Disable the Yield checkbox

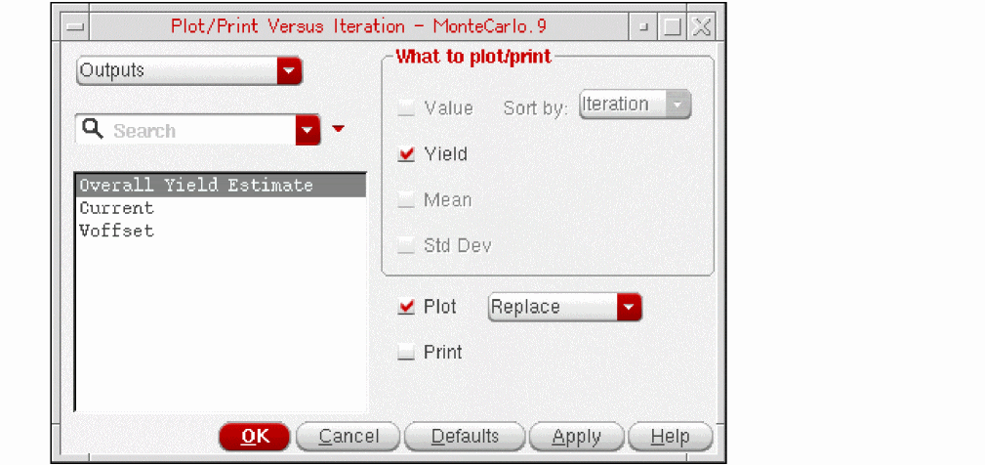click(407, 154)
